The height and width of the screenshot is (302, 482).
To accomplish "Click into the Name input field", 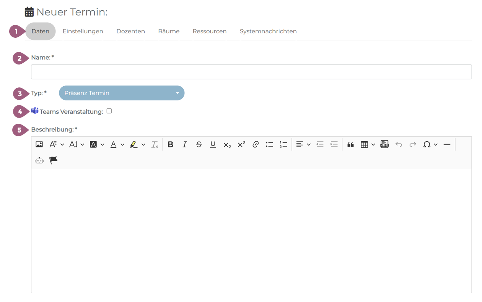I will [251, 72].
